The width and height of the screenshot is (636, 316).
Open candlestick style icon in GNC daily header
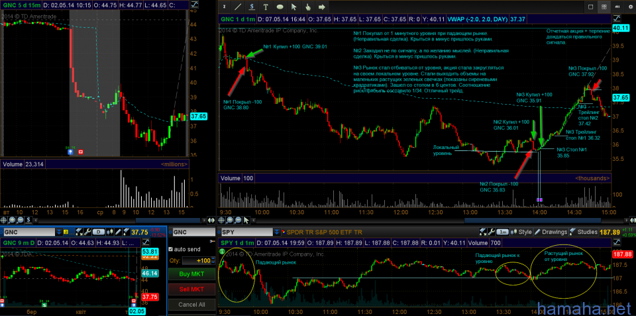pos(109,232)
